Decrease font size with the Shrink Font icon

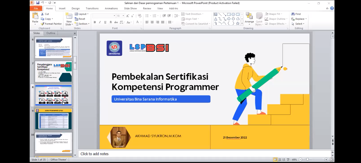coord(132,16)
